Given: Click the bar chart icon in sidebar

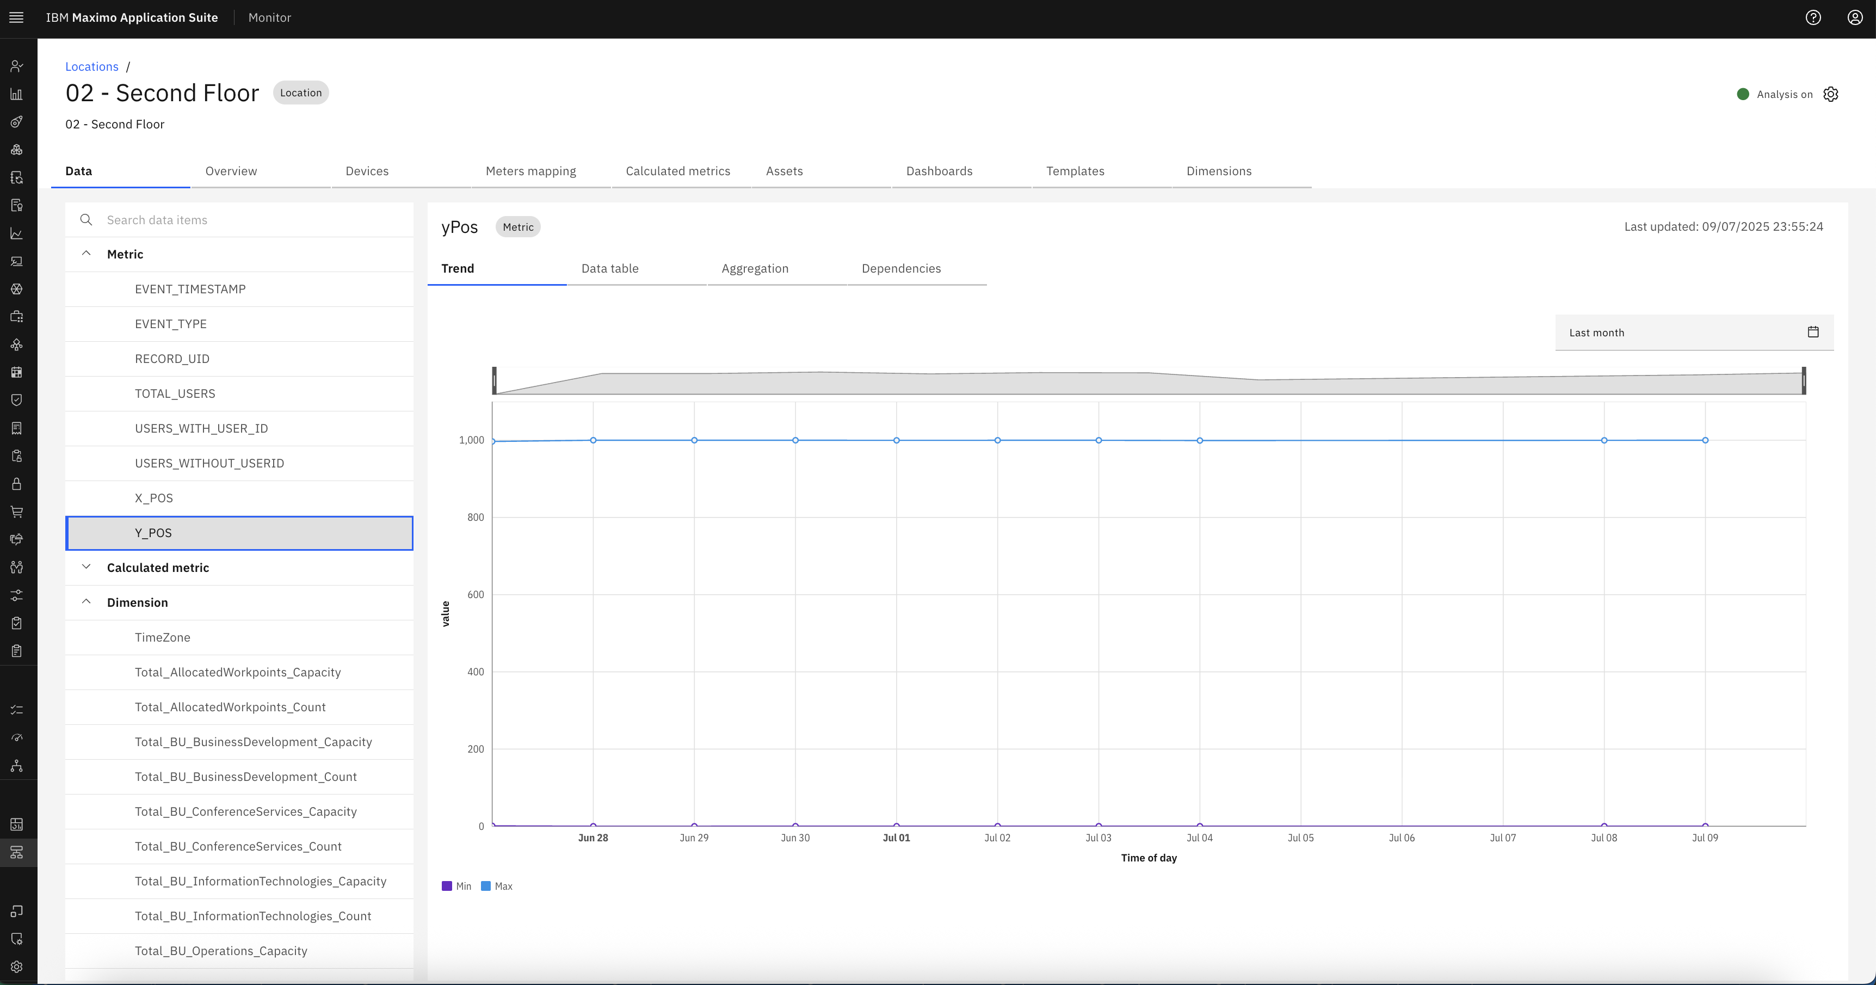Looking at the screenshot, I should (17, 94).
